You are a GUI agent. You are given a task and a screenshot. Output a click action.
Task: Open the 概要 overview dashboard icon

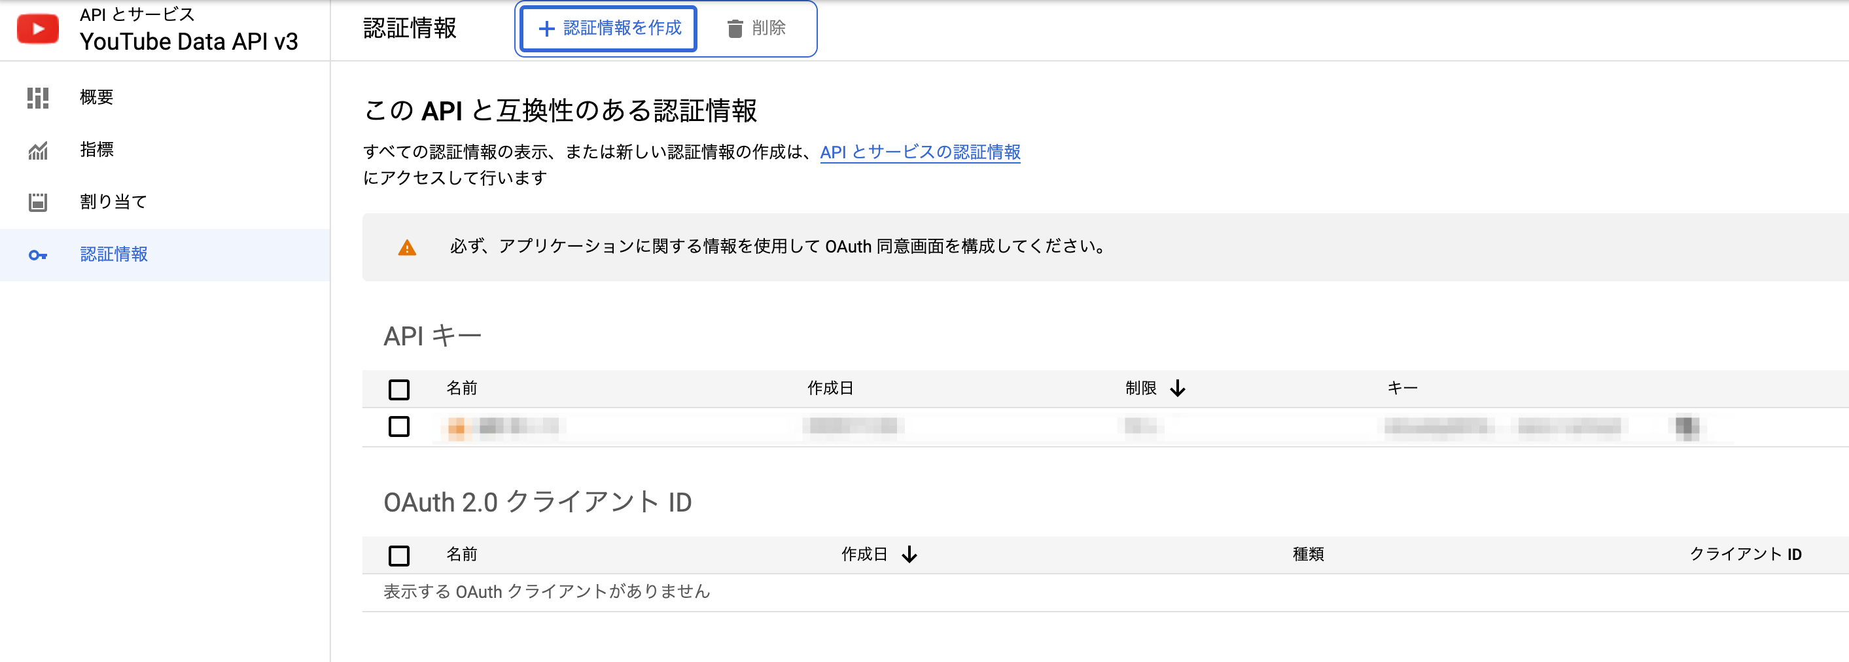pyautogui.click(x=37, y=97)
